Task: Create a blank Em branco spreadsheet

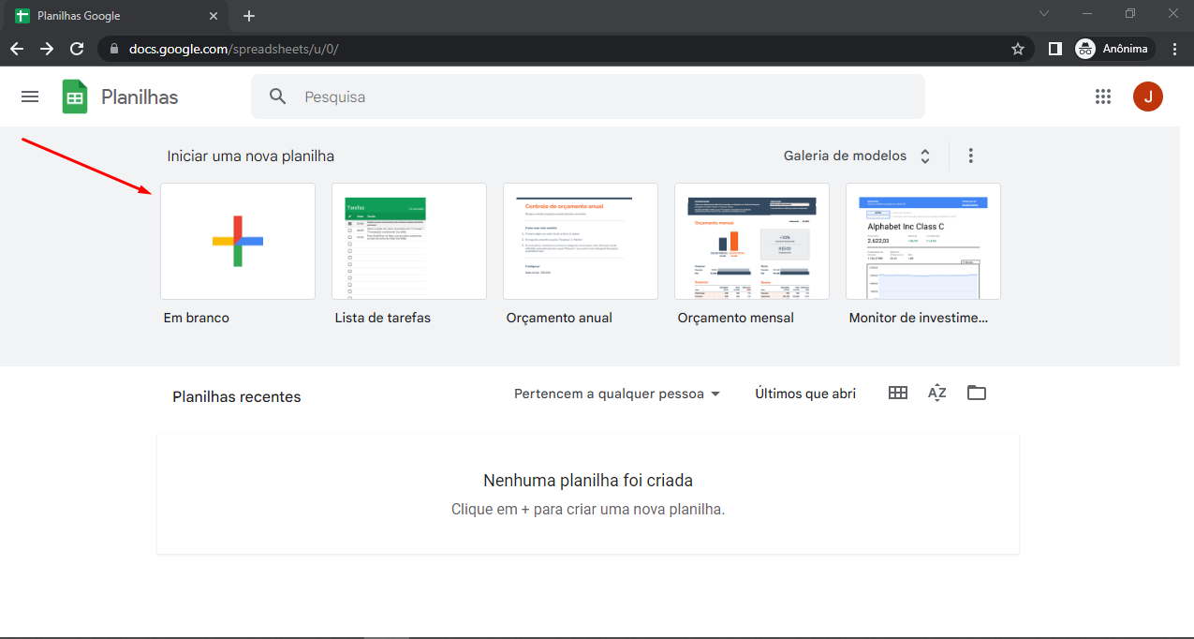Action: pyautogui.click(x=238, y=241)
